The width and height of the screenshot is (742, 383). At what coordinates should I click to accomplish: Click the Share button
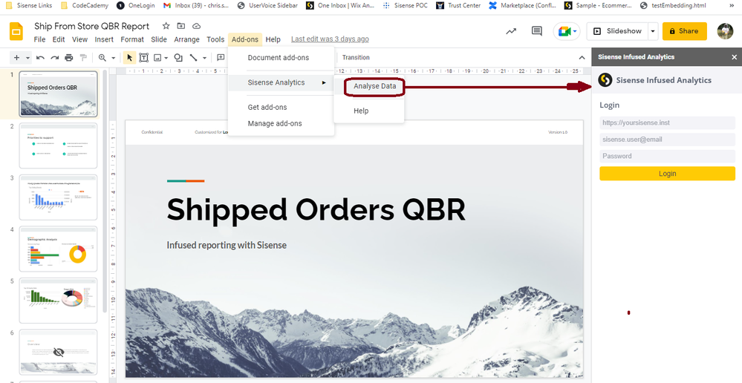point(684,31)
